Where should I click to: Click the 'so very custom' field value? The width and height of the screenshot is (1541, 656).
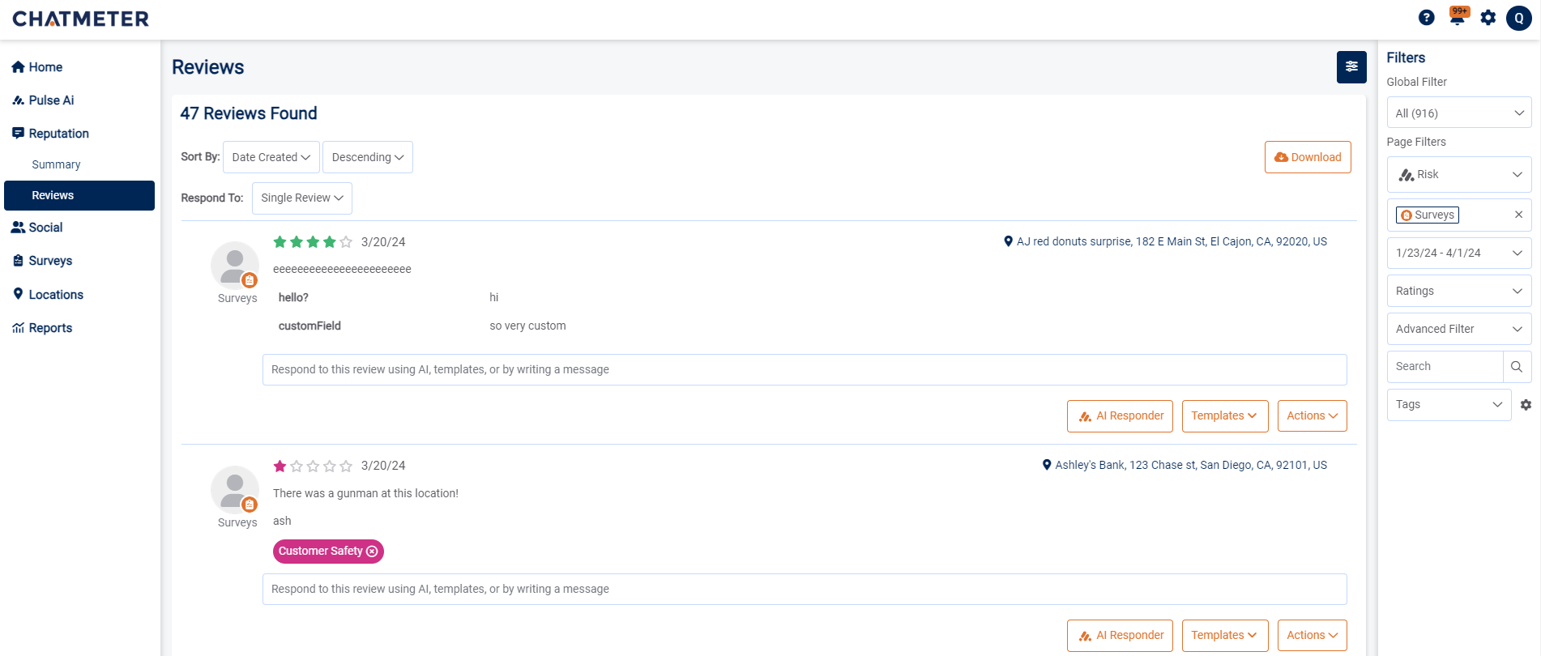(527, 326)
